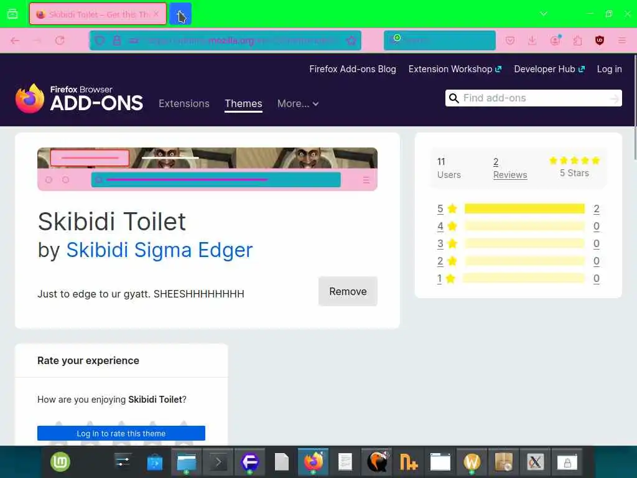This screenshot has height=478, width=637.
Task: Click the four-star rating bar
Action: 524,226
